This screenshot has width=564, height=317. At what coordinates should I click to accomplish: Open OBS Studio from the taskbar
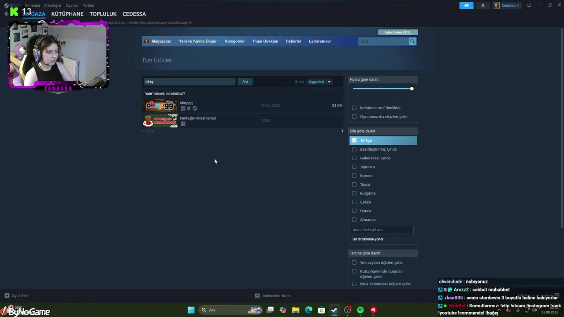[348, 310]
